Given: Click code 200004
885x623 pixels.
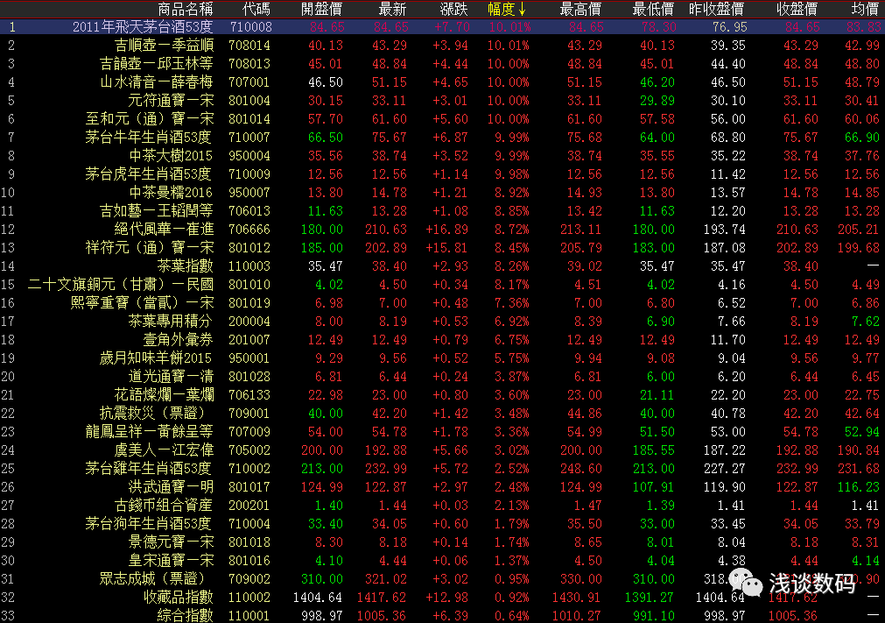Looking at the screenshot, I should pyautogui.click(x=249, y=321).
